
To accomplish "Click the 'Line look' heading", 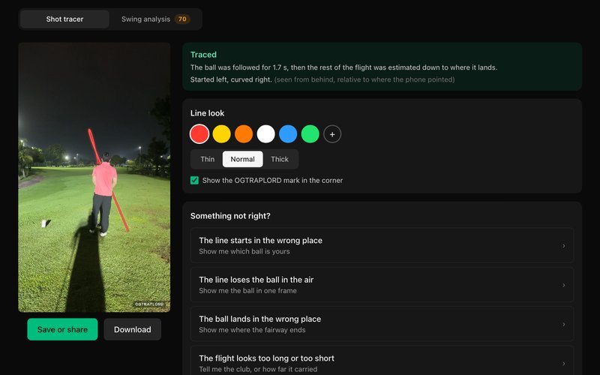I will pos(208,113).
